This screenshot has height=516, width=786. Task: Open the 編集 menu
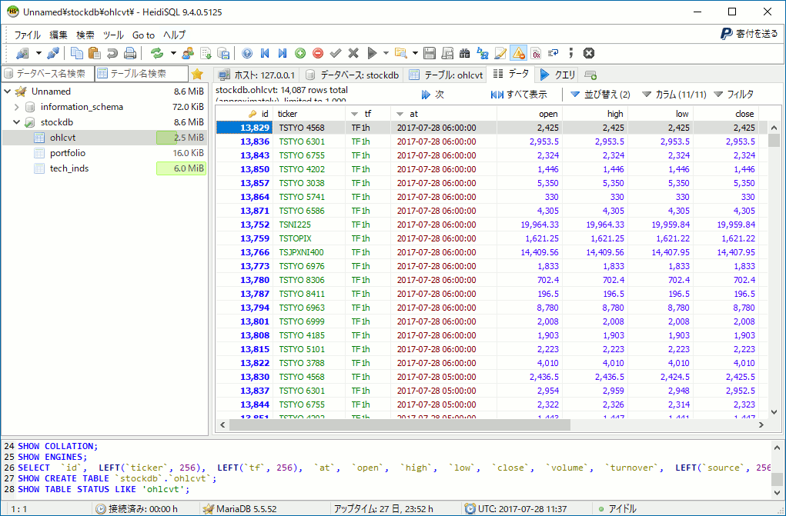point(59,35)
